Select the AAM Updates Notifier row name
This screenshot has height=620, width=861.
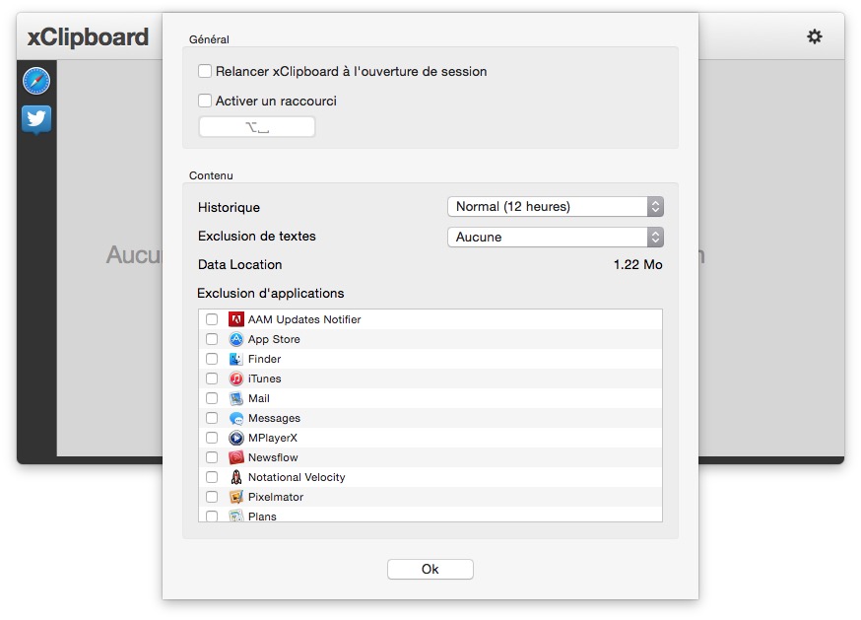pyautogui.click(x=304, y=319)
